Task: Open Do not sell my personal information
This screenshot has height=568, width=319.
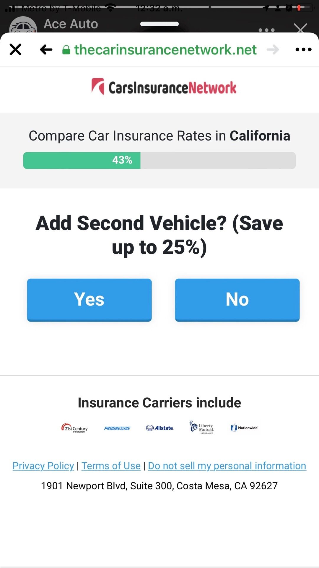Action: coord(227,466)
